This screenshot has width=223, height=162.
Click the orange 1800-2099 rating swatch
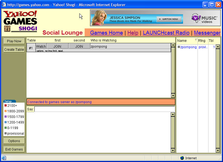pos(6,111)
